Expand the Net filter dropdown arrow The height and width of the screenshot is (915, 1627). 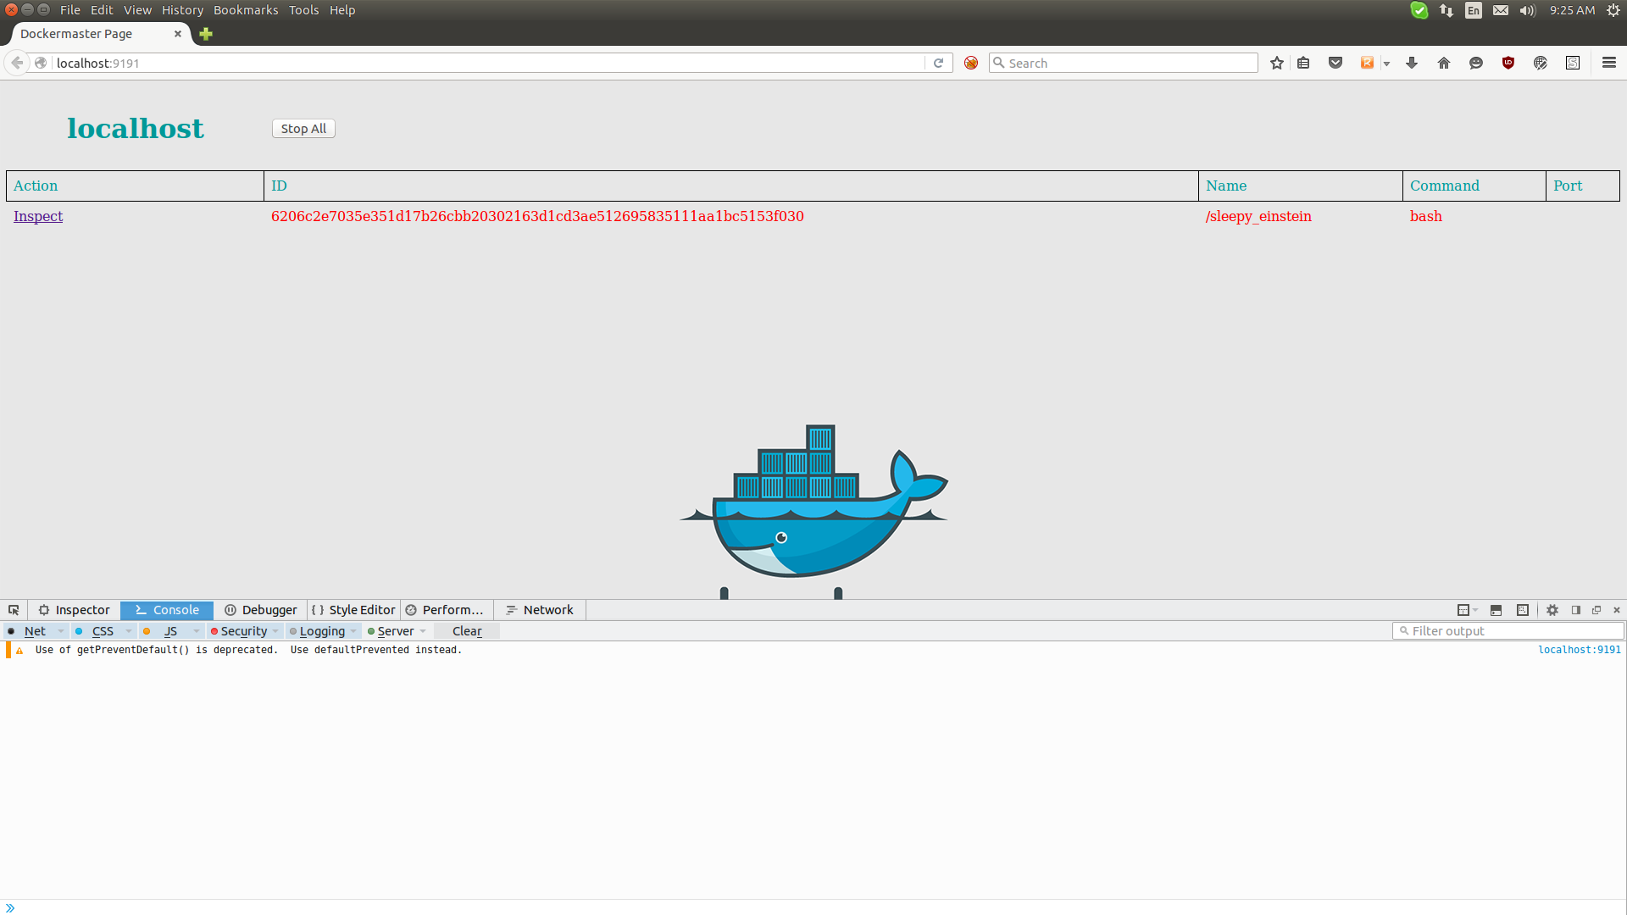(60, 631)
